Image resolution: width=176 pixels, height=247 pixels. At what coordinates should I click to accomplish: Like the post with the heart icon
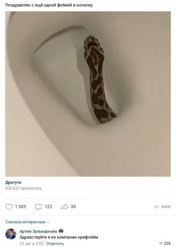pos(9,207)
